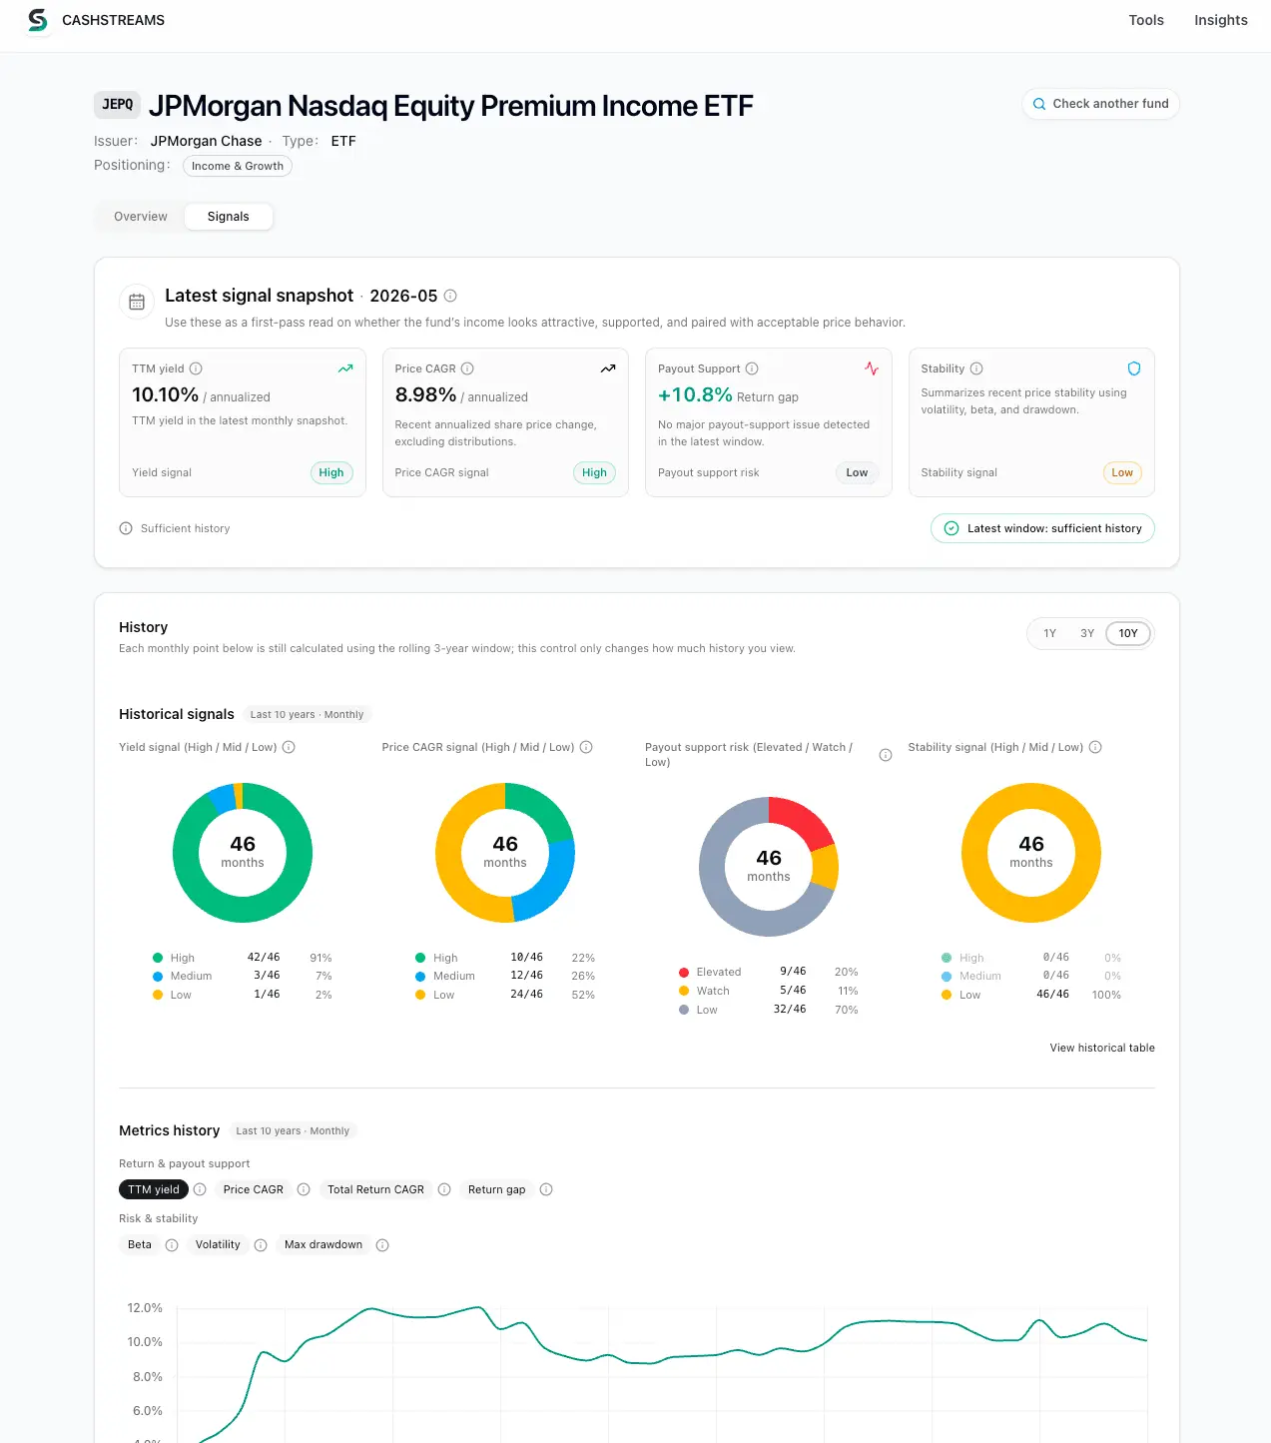Click info icon next to TTM yield chip
The image size is (1271, 1443).
coord(200,1189)
